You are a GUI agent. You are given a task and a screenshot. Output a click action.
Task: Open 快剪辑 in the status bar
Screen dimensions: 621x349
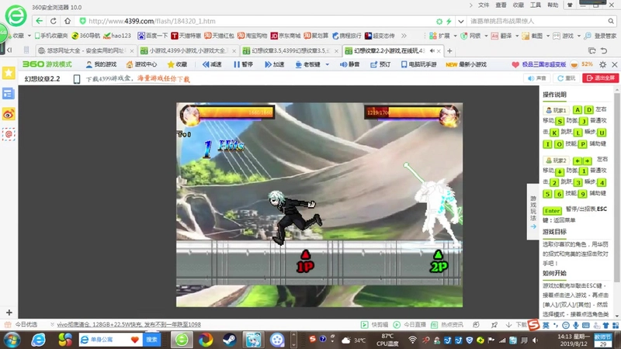(x=375, y=324)
